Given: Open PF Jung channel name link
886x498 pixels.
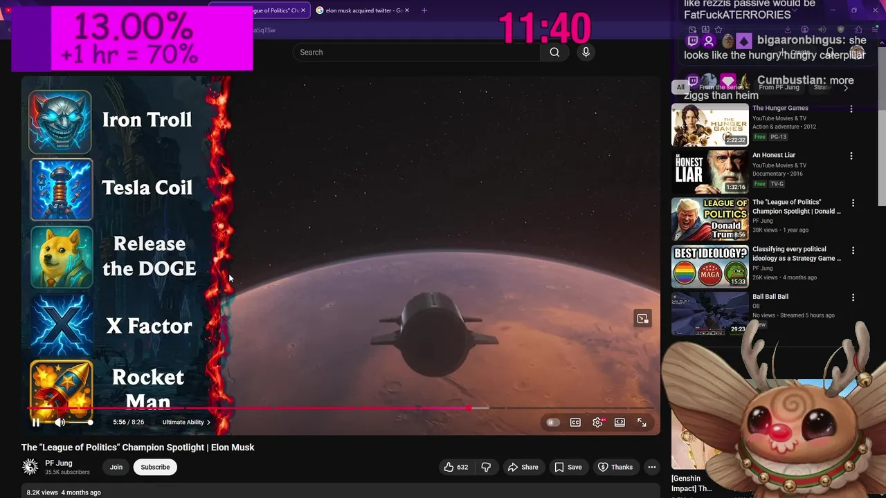Looking at the screenshot, I should tap(59, 463).
